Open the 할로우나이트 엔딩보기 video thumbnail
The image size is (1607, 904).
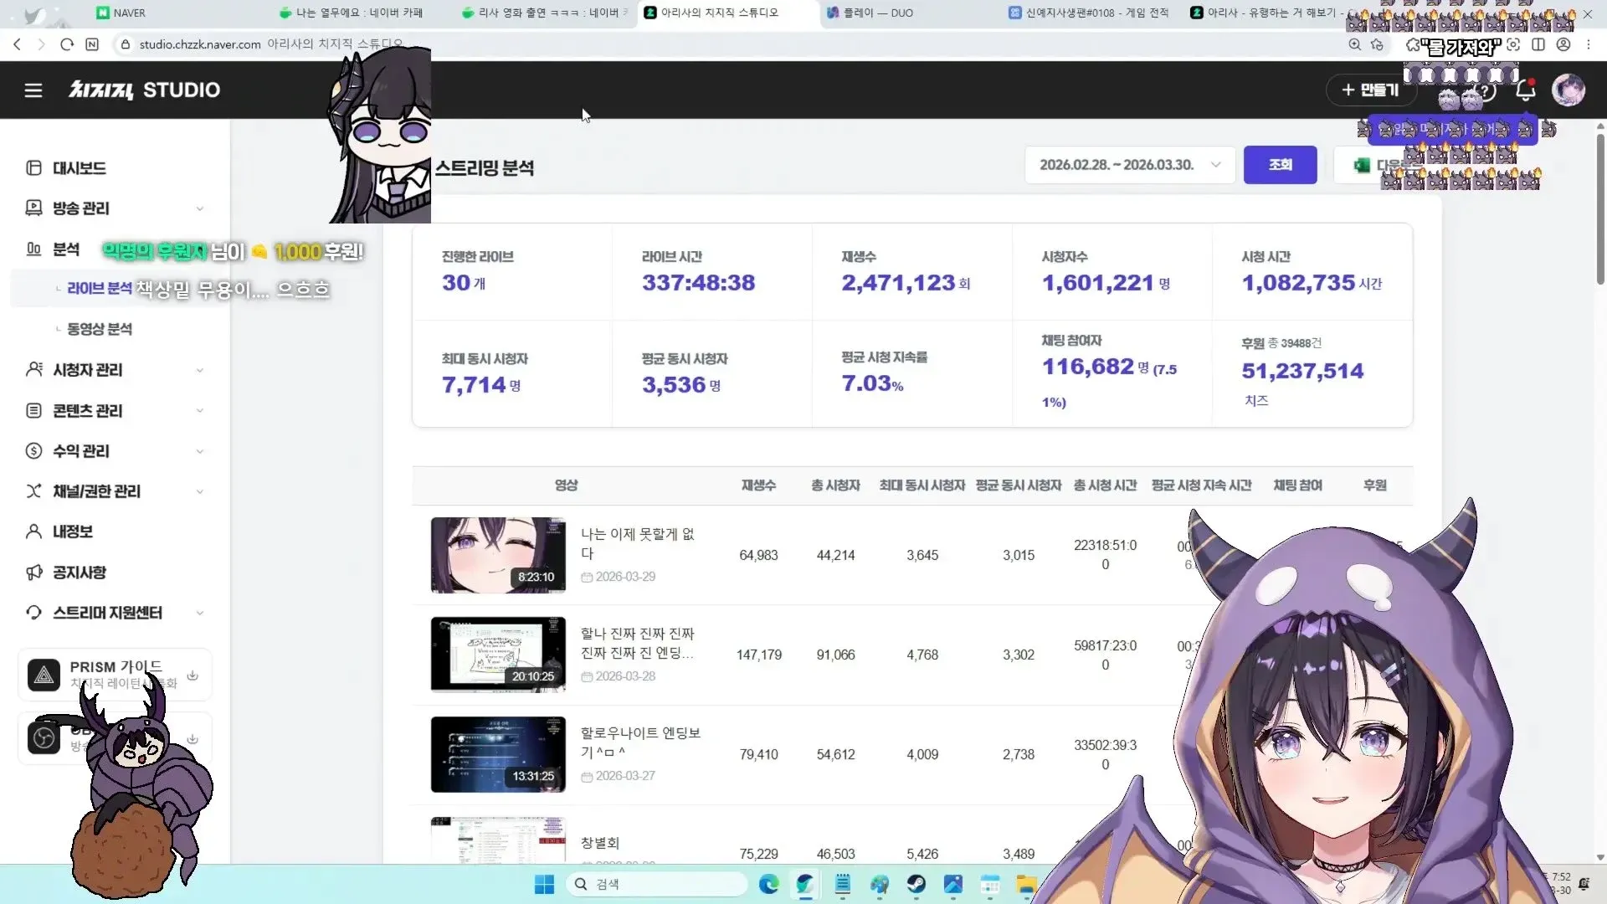click(x=498, y=753)
